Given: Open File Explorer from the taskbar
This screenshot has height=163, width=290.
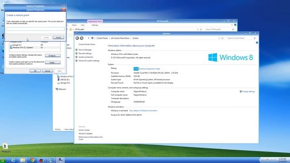Looking at the screenshot, I should click(23, 160).
